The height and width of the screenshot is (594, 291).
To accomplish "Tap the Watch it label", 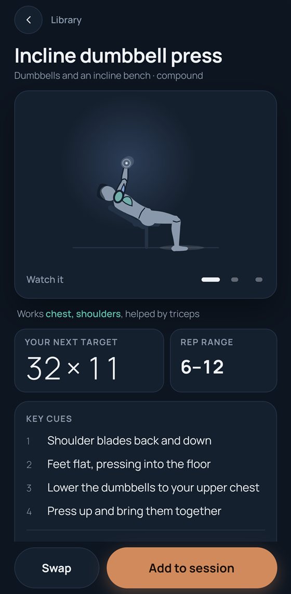I will coord(45,280).
